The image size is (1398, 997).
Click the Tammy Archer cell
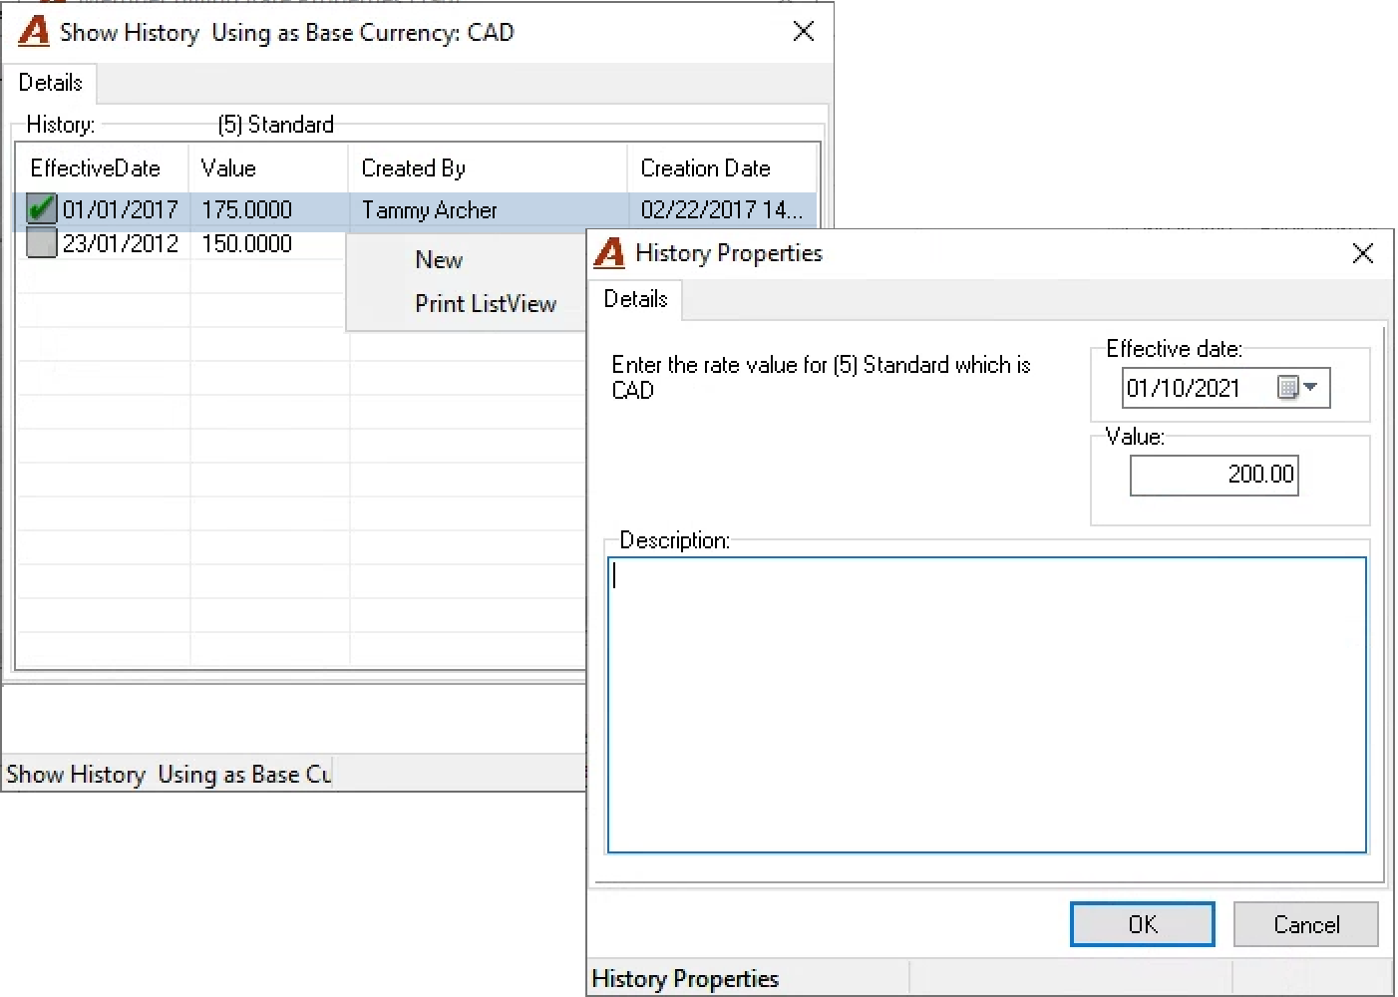point(430,210)
